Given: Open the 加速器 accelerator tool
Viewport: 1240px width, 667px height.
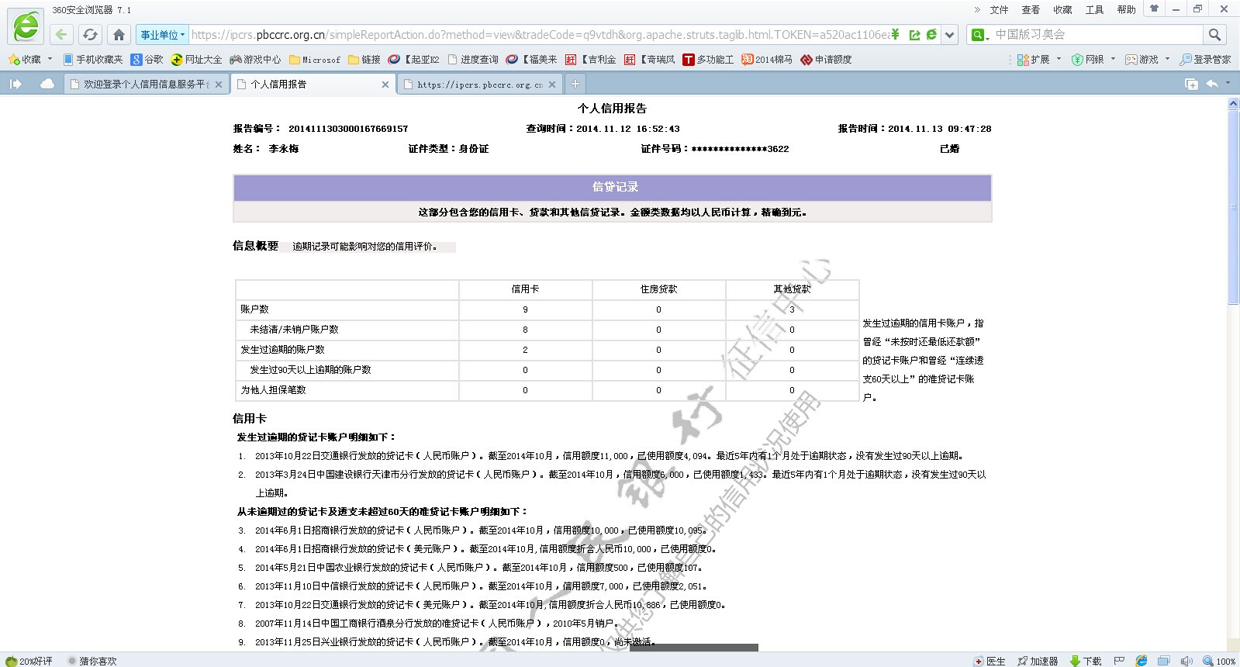Looking at the screenshot, I should (1038, 661).
